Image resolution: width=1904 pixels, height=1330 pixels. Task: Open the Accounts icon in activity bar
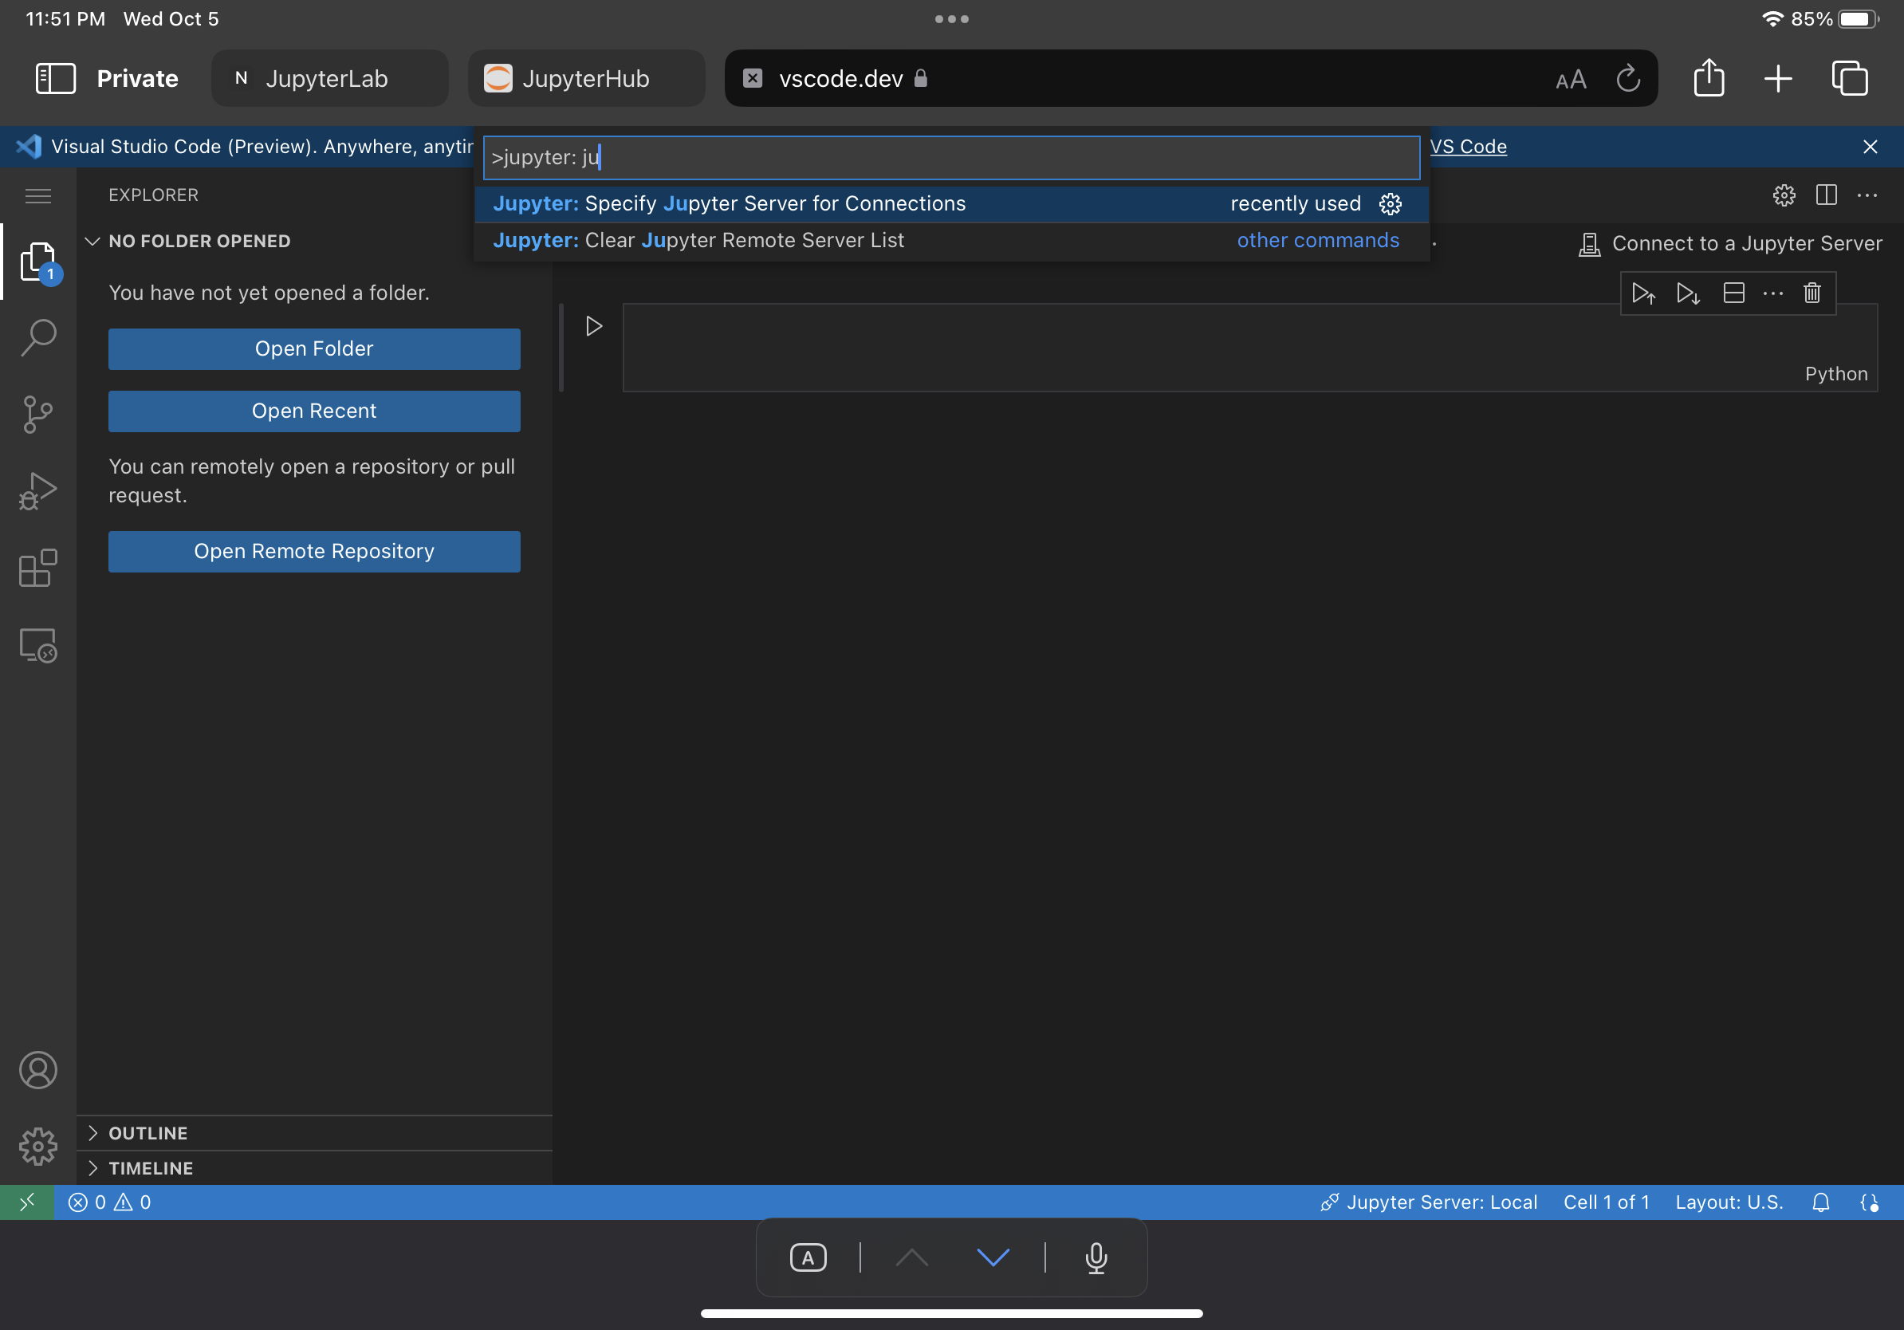click(x=38, y=1069)
